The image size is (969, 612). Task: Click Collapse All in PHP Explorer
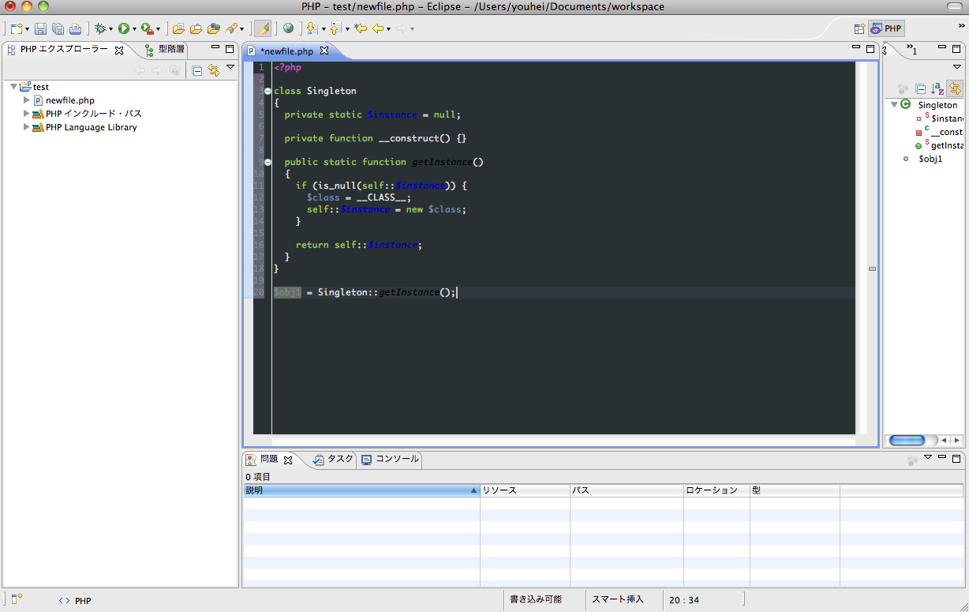[197, 70]
